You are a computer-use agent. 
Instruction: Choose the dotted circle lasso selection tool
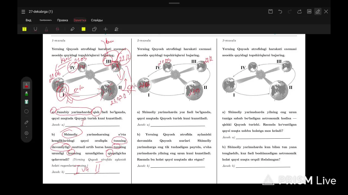point(26,111)
